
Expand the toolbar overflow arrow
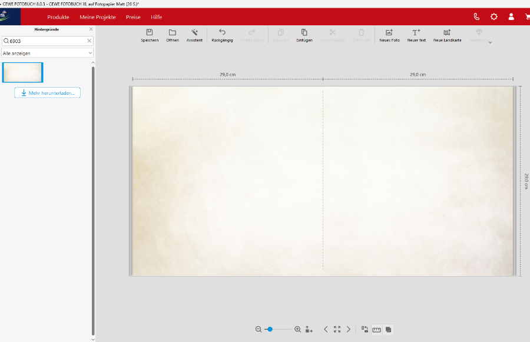(x=490, y=42)
